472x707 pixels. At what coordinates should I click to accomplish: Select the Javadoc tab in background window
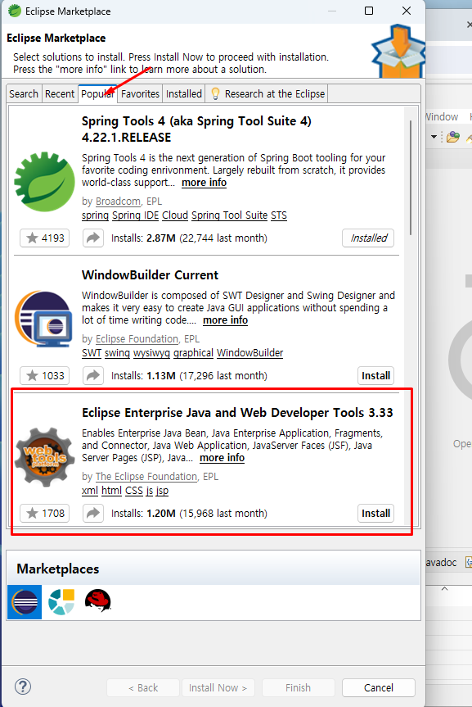[x=442, y=562]
